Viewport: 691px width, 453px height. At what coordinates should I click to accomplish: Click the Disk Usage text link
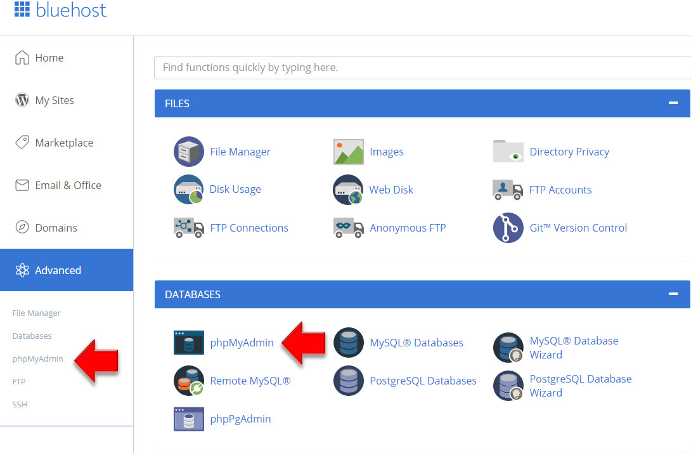click(235, 189)
